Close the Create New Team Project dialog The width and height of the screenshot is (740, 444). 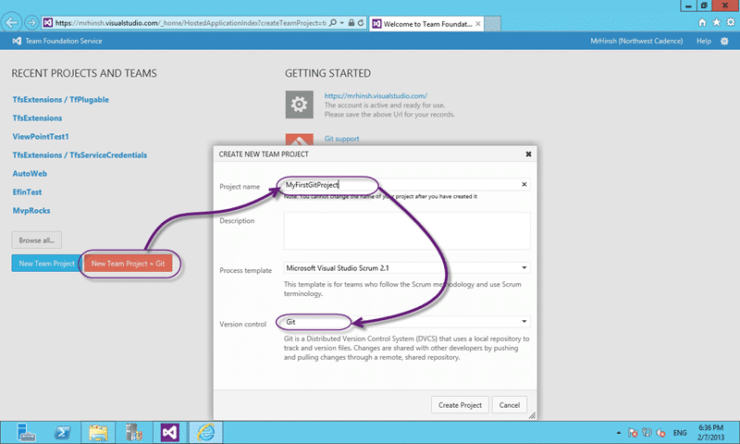click(x=528, y=154)
